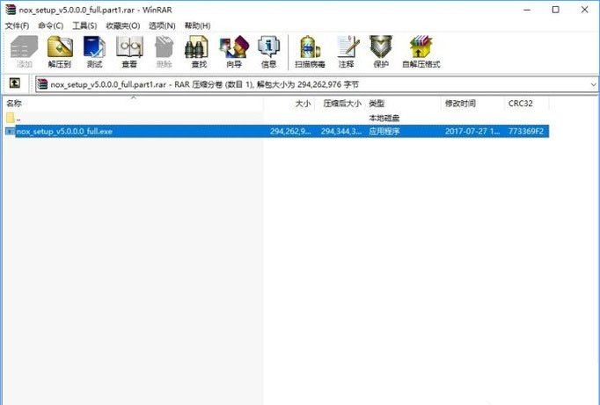Screen dimensions: 600x405
Task: Sort by 类型 column header
Action: (x=403, y=103)
